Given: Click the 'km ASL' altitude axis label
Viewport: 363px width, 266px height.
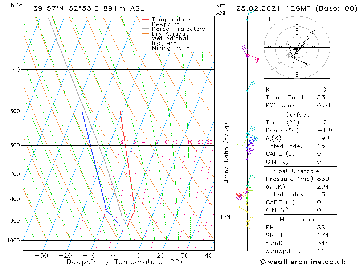Looking at the screenshot, I should pyautogui.click(x=221, y=9).
